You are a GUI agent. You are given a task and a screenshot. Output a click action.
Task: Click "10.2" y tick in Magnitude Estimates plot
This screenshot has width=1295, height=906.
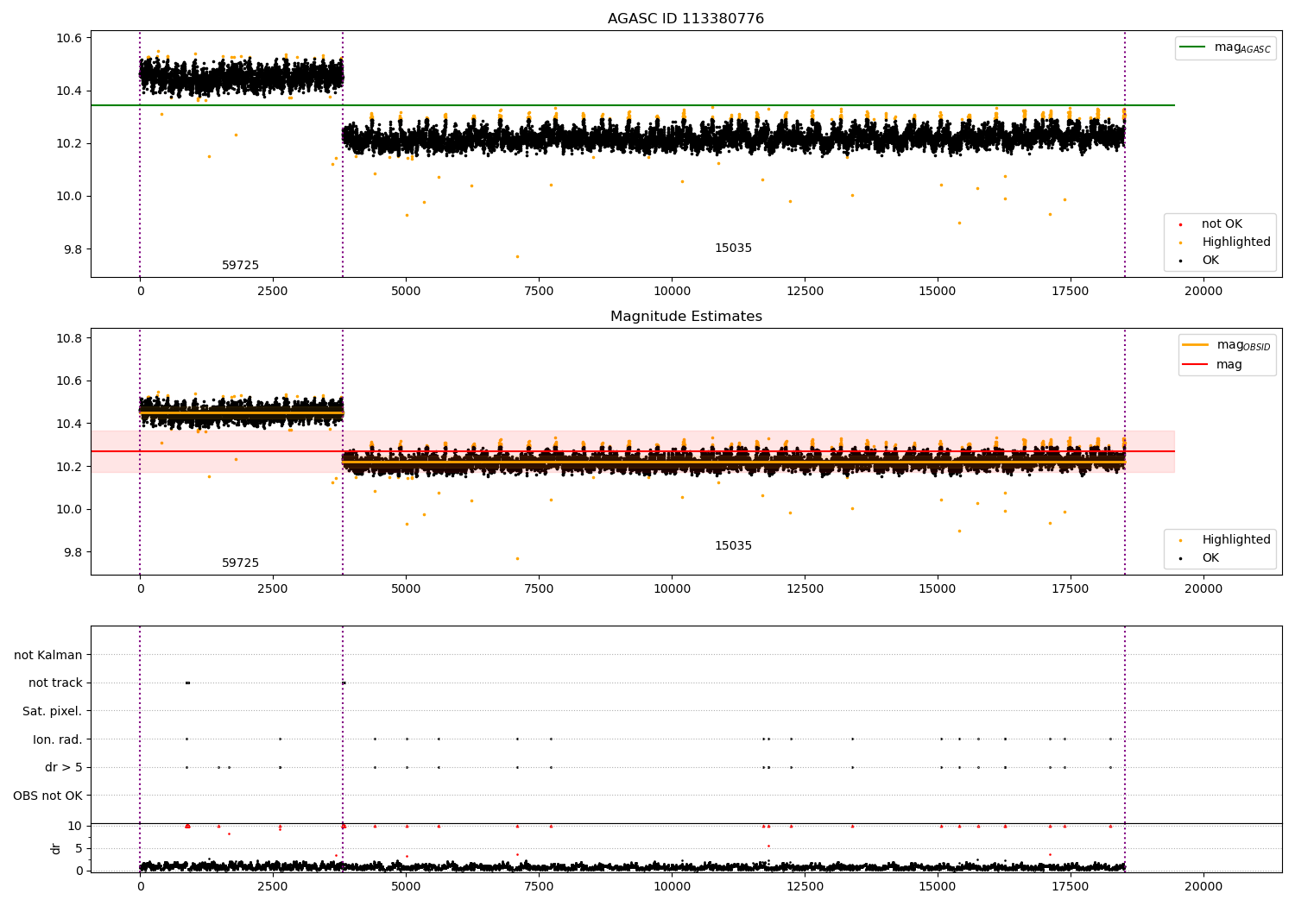coord(68,467)
